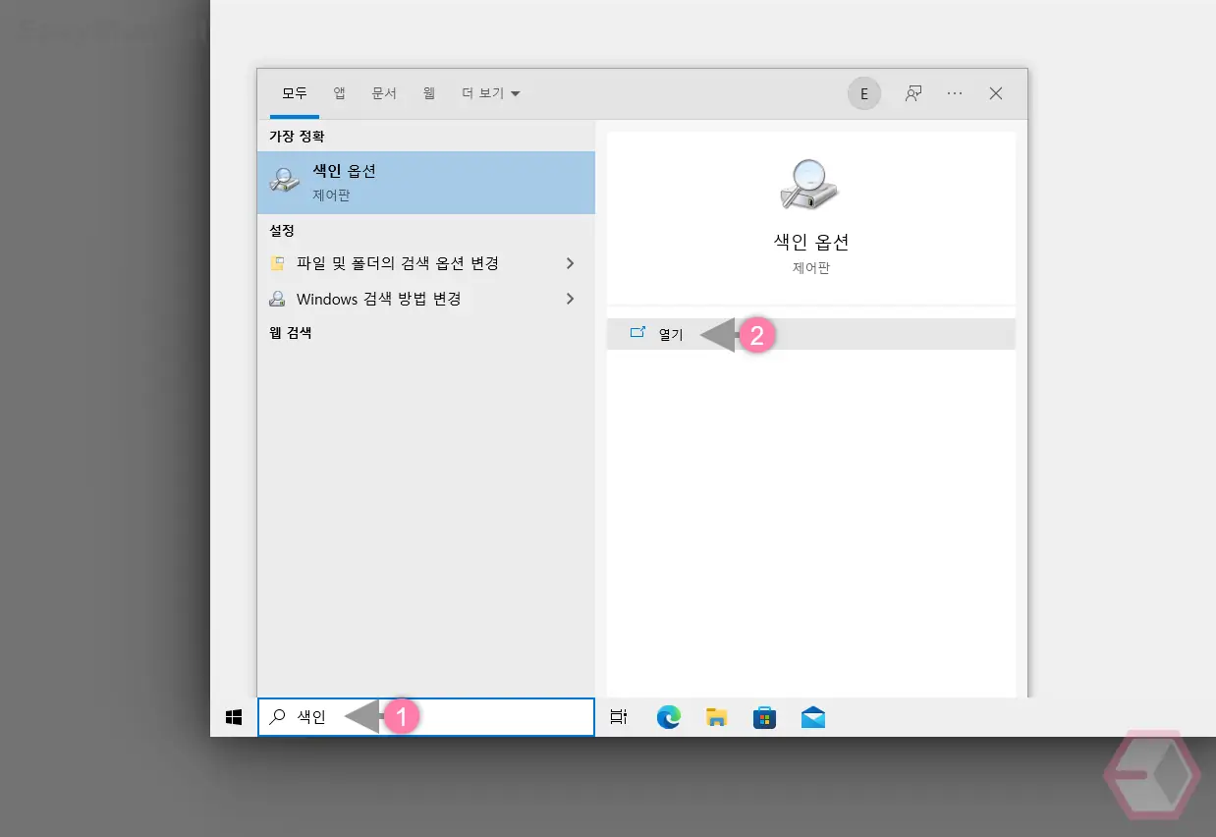The width and height of the screenshot is (1216, 837).
Task: Click the large 색인 옵션 icon in the preview pane
Action: pos(810,184)
